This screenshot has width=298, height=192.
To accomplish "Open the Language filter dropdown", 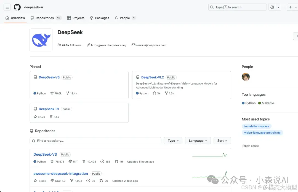I will tap(198, 141).
